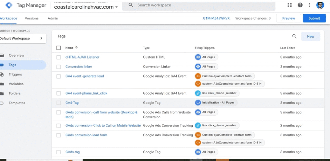Click the Submit button
The image size is (330, 161).
pyautogui.click(x=314, y=18)
